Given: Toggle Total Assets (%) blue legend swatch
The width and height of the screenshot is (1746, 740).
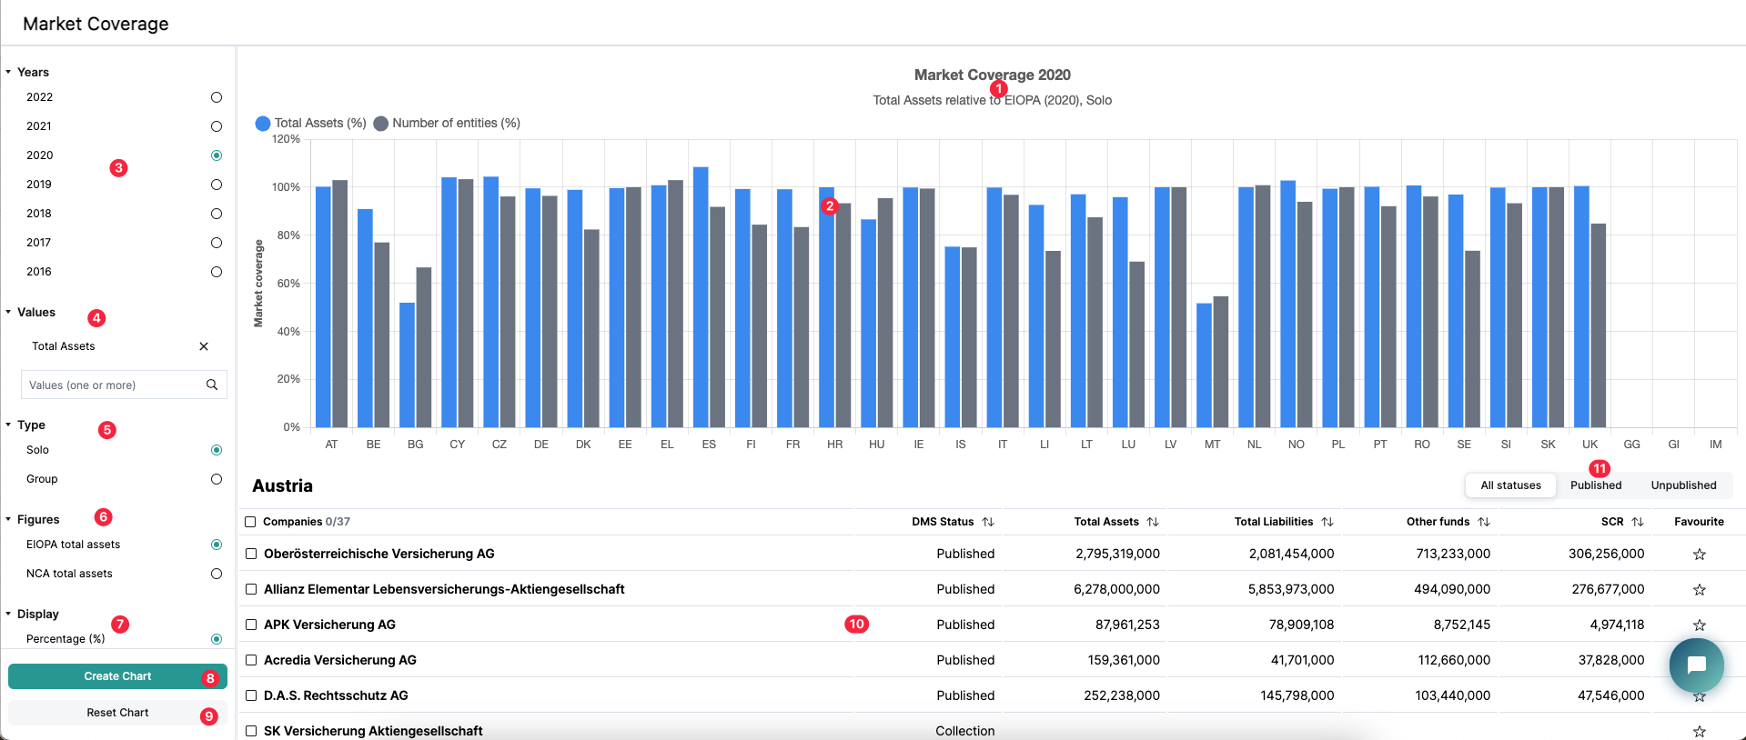Looking at the screenshot, I should pyautogui.click(x=263, y=124).
